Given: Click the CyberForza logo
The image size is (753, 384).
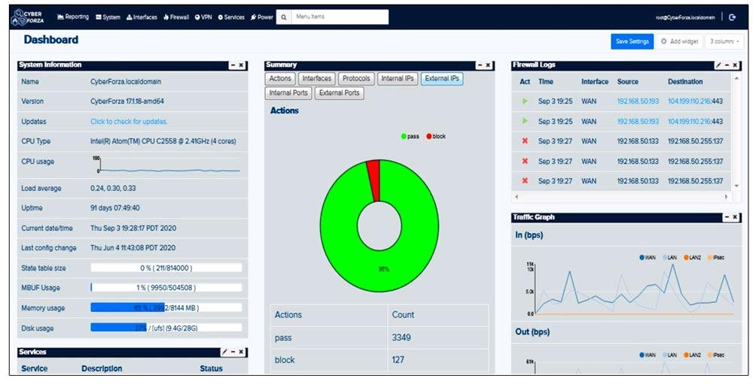Looking at the screenshot, I should click(27, 17).
